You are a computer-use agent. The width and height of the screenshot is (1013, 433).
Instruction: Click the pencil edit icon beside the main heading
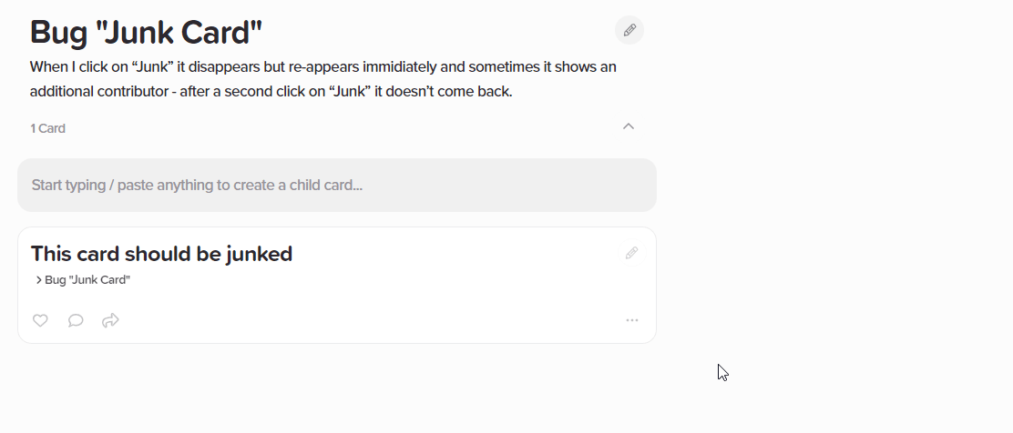[x=629, y=30]
